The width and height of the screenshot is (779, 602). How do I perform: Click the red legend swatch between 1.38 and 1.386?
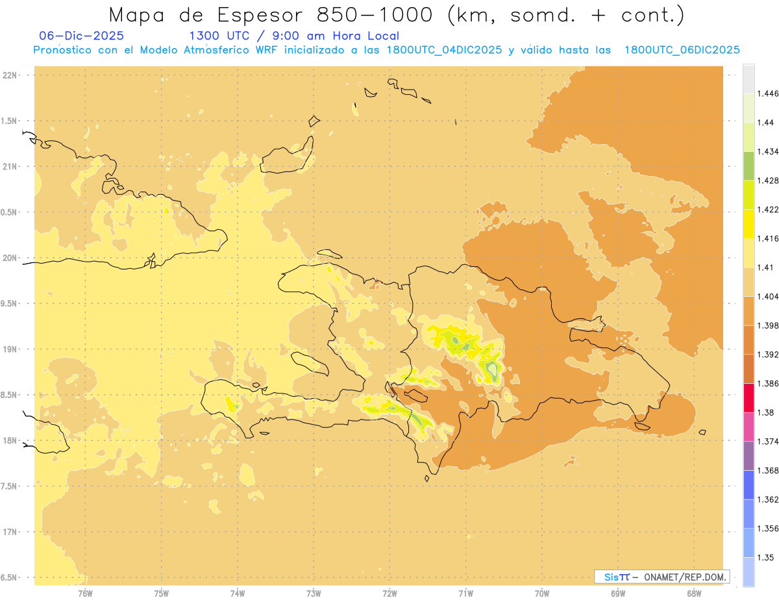coord(748,398)
